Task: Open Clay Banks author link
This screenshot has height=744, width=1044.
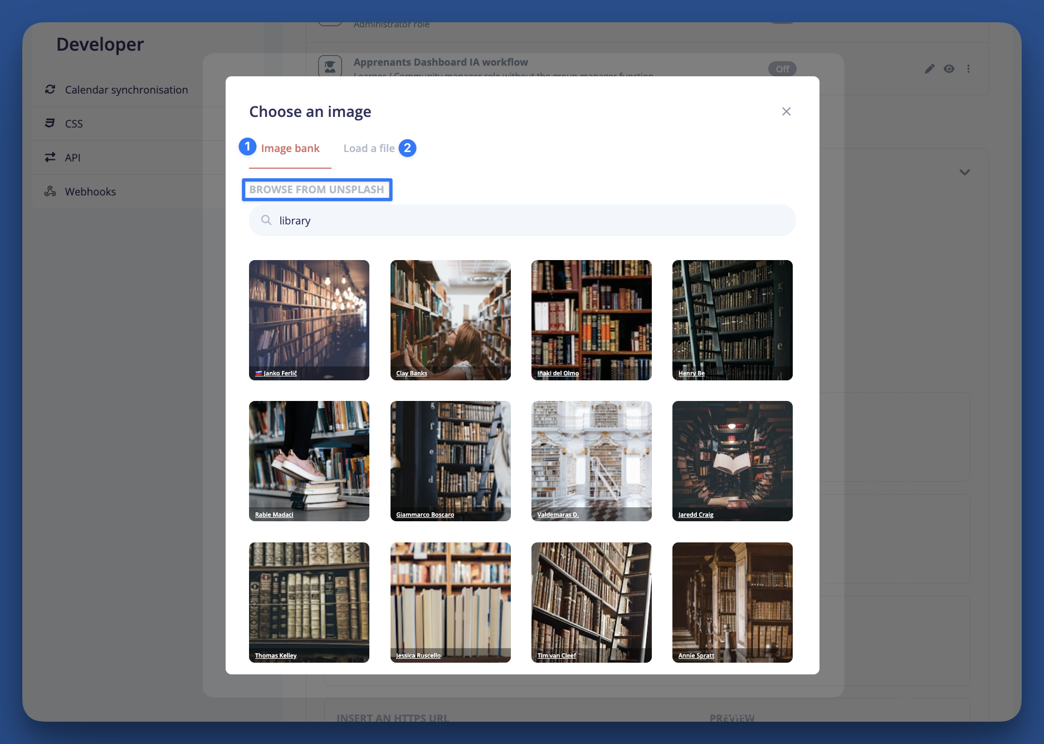Action: click(412, 373)
